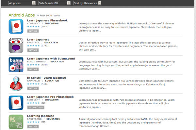Install Learn Japanese Phrasebook app

click(33, 31)
